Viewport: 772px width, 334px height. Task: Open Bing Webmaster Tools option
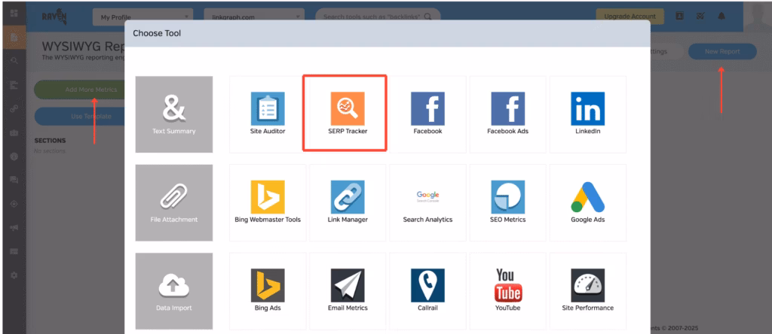[268, 200]
